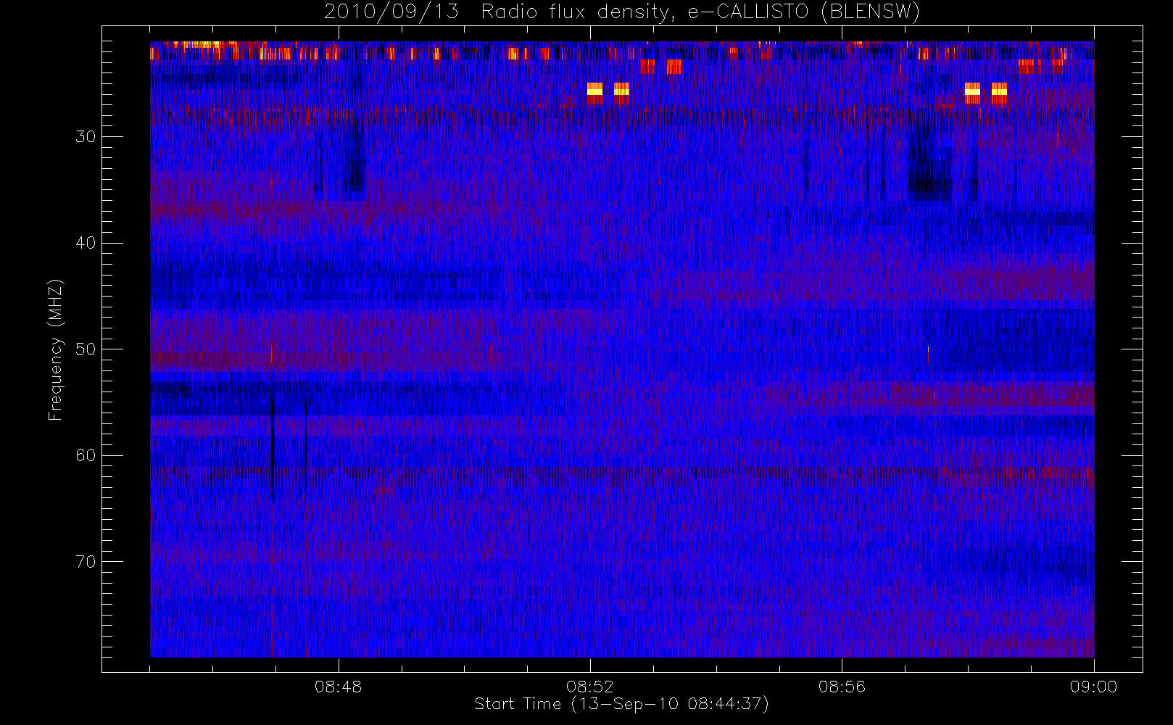Click the Start Time axis label
The width and height of the screenshot is (1173, 725).
[x=621, y=704]
